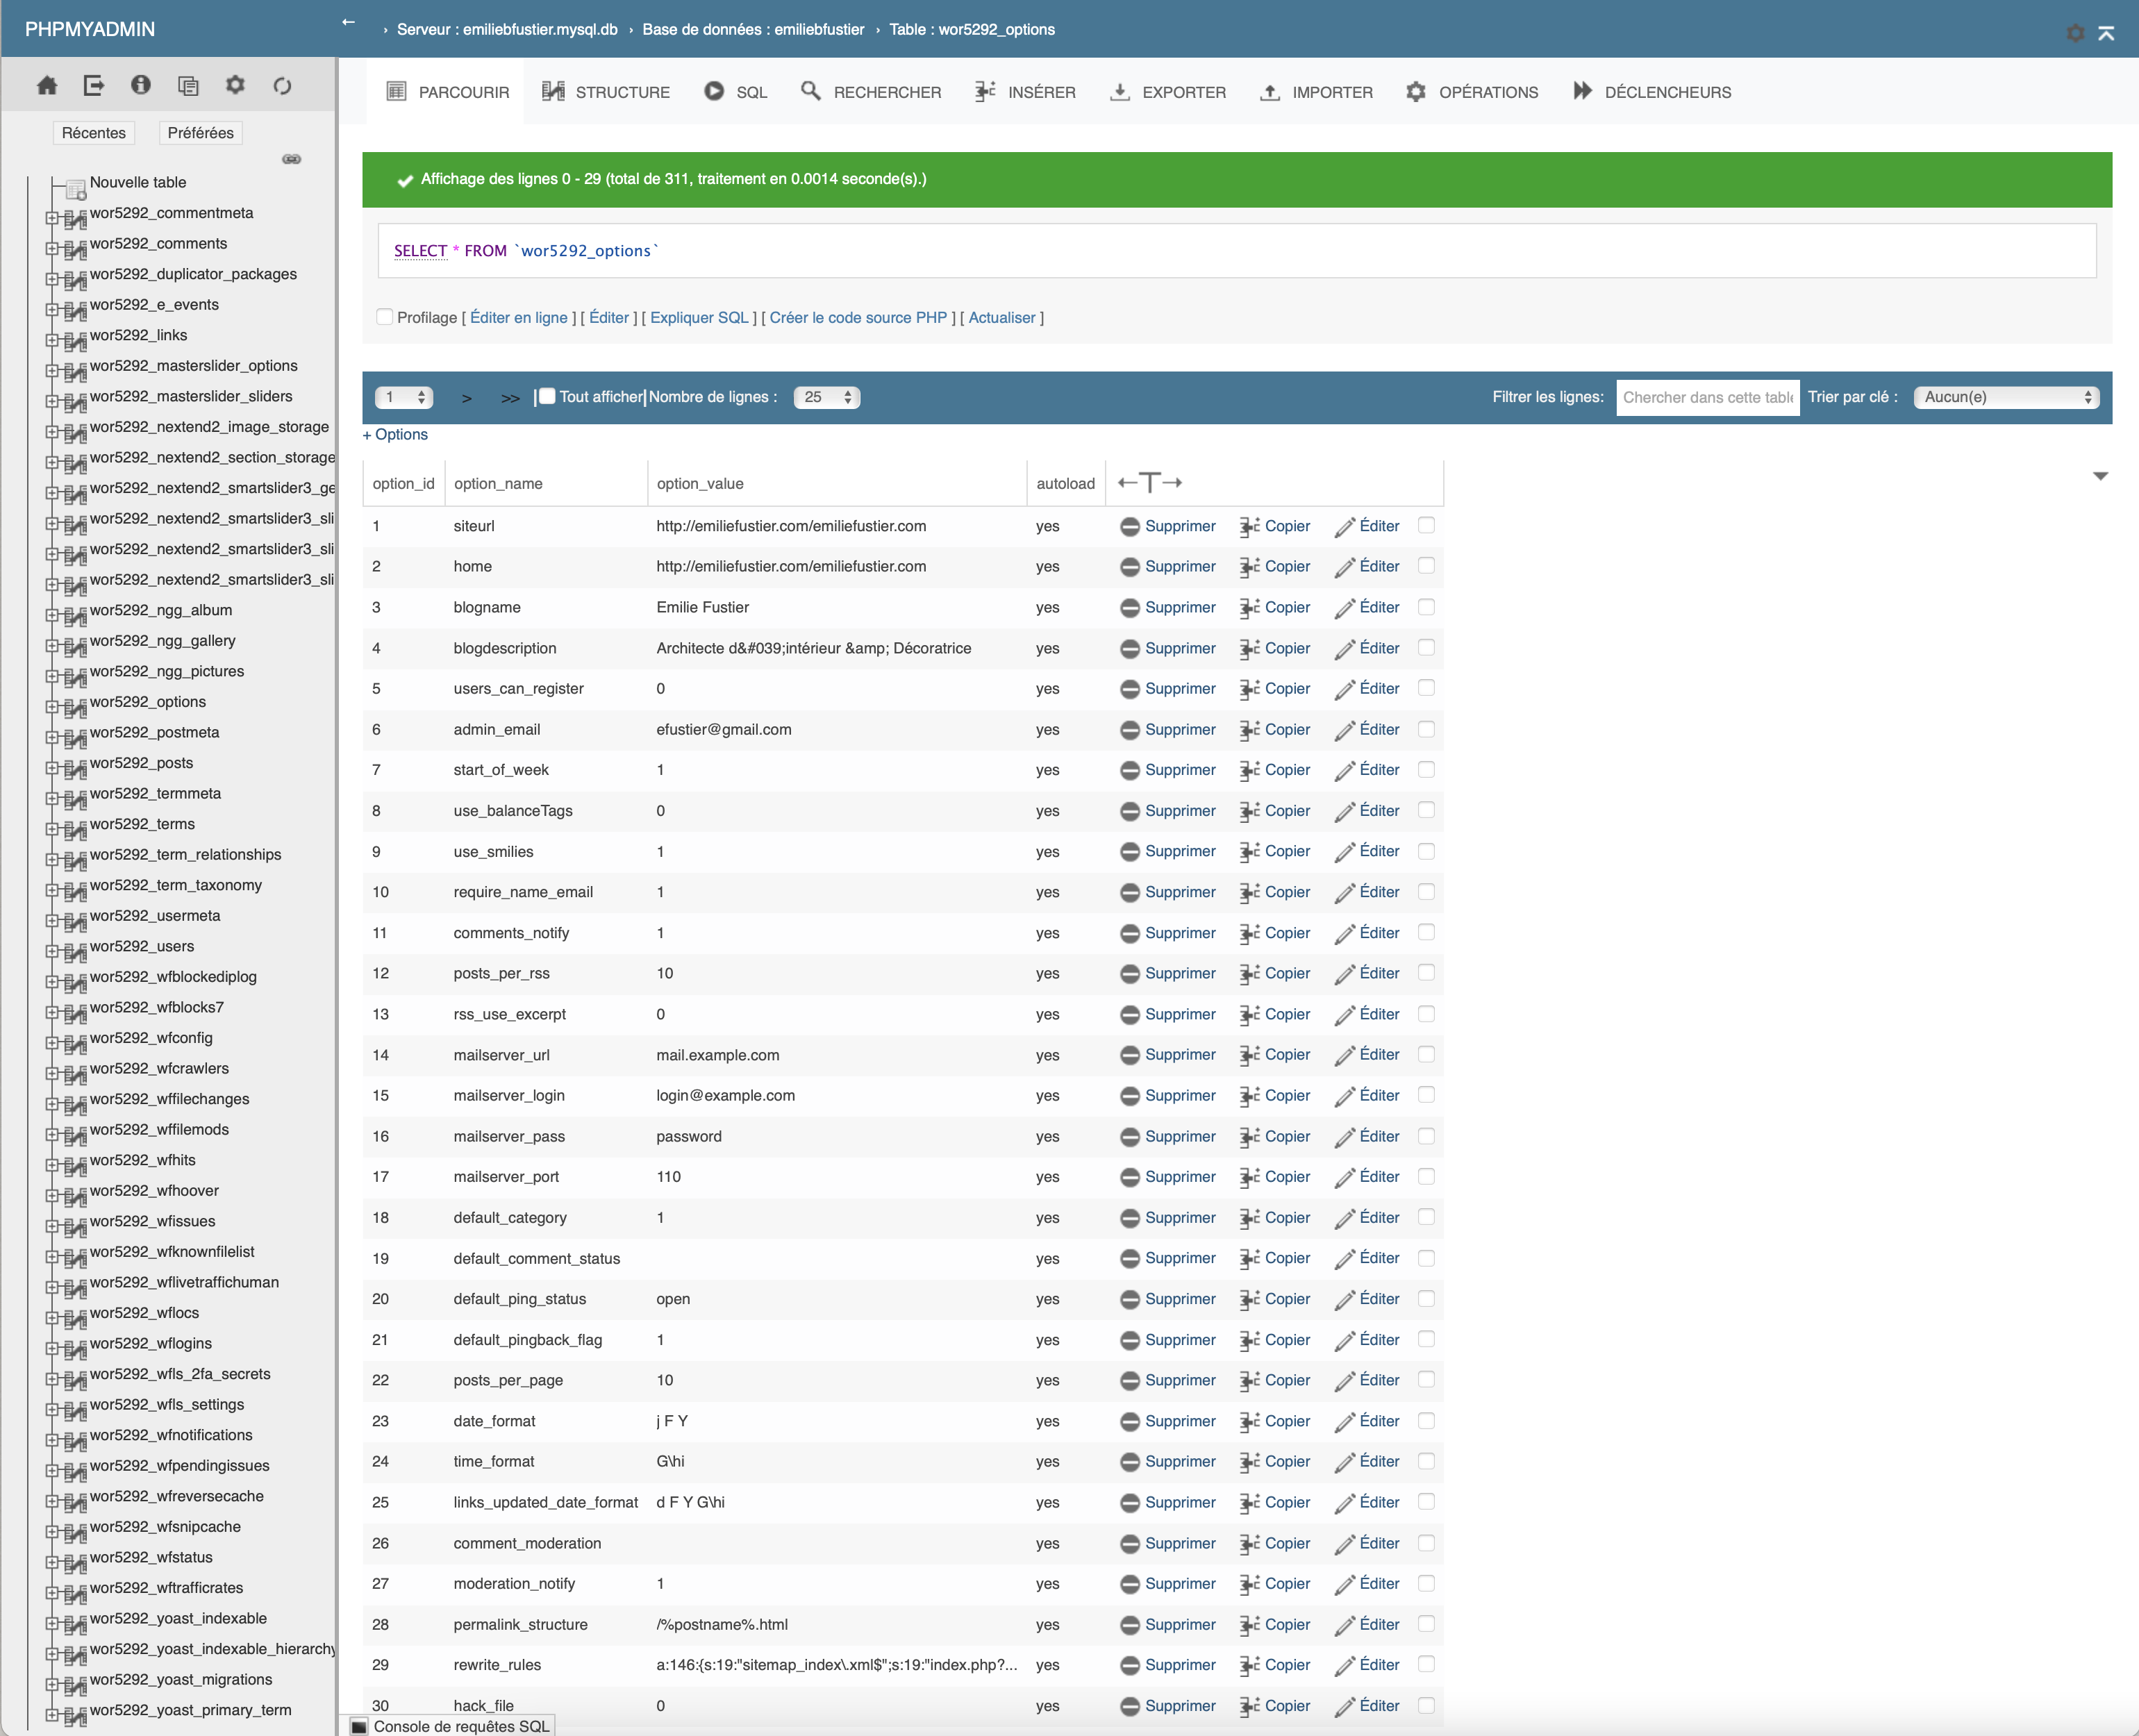Open the Exporter tab
Image resolution: width=2139 pixels, height=1736 pixels.
click(x=1168, y=92)
